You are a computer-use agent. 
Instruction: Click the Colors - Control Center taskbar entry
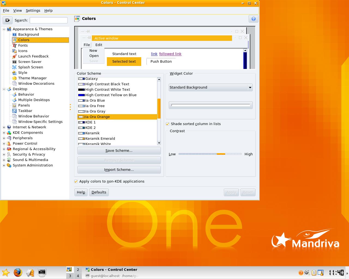111,270
